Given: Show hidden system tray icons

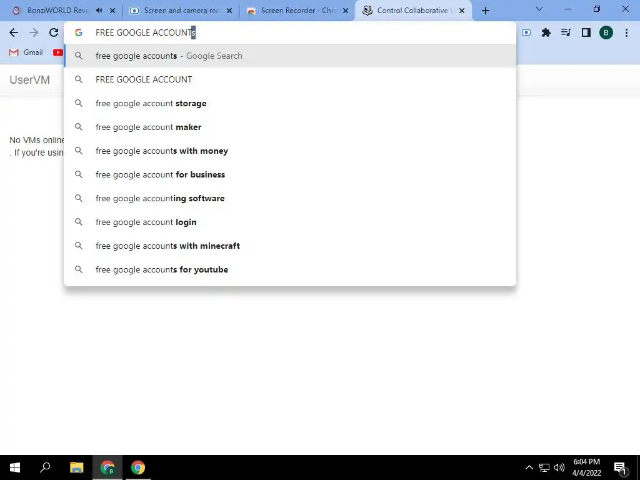Looking at the screenshot, I should click(529, 467).
